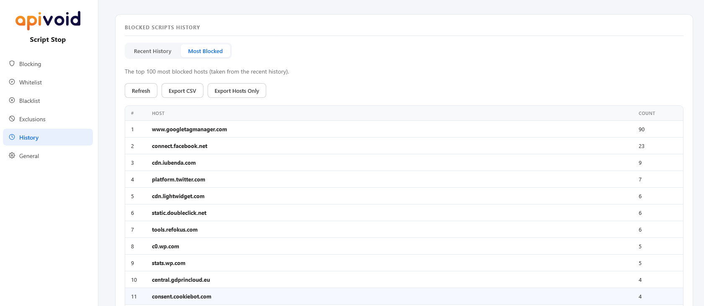Click count 7 for platform.twitter.com

click(x=640, y=179)
